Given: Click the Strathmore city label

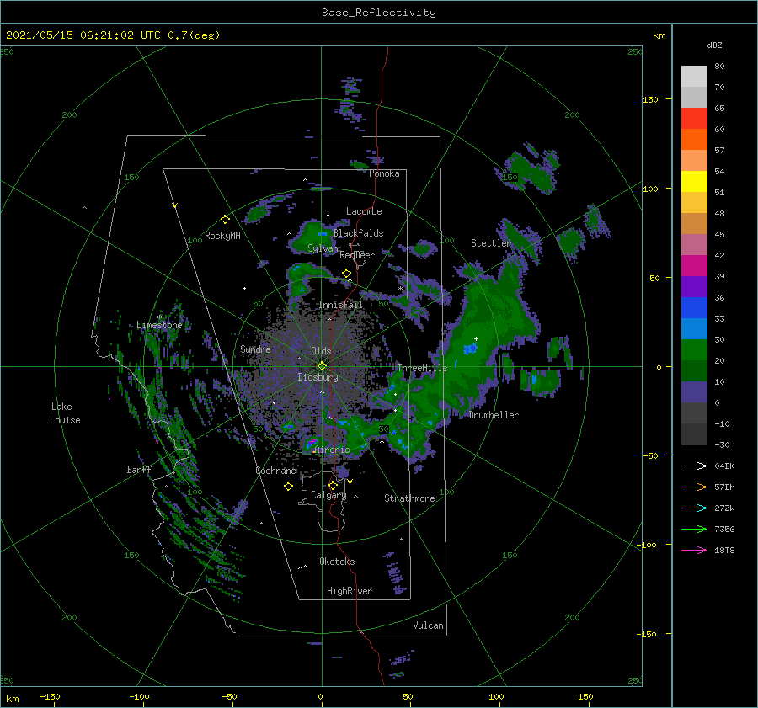Looking at the screenshot, I should (409, 498).
